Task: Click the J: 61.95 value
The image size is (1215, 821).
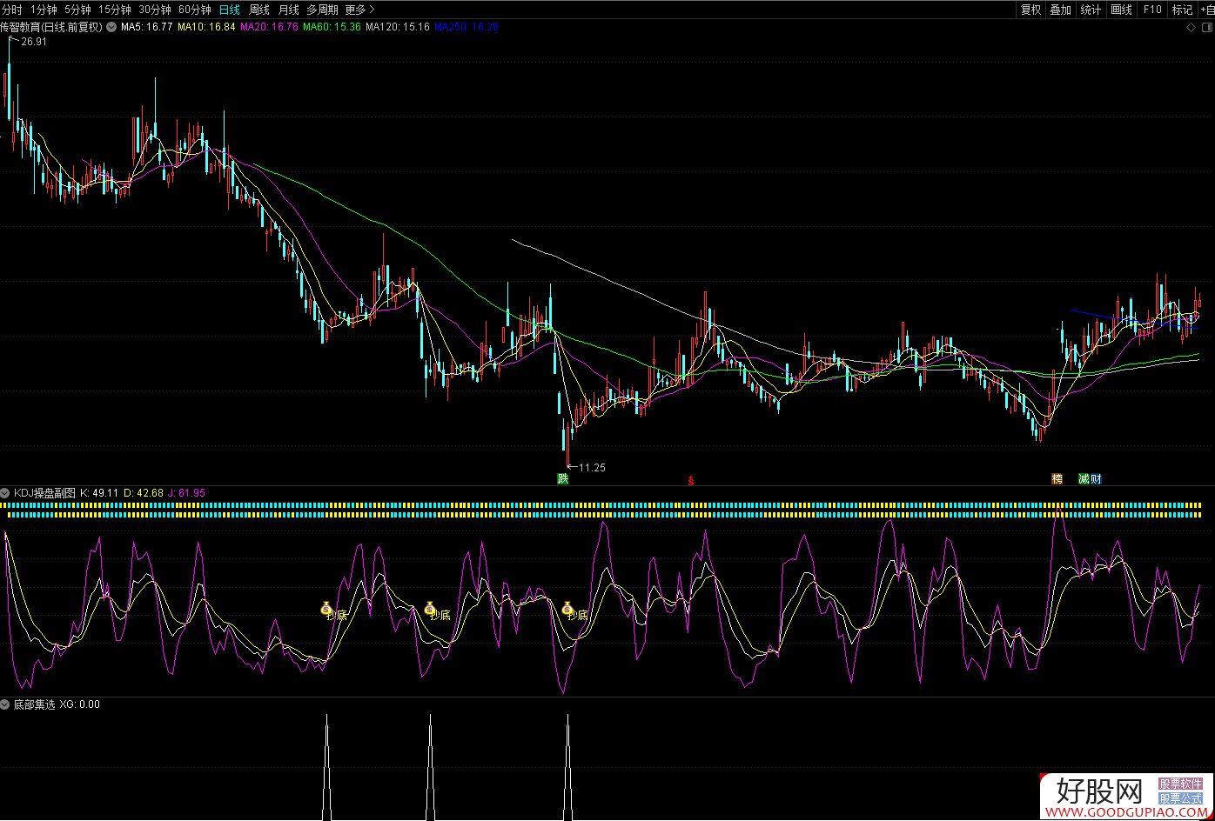Action: pyautogui.click(x=187, y=493)
